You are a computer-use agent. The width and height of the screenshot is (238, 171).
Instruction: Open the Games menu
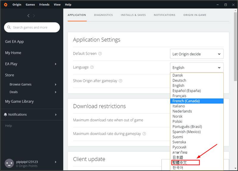(30, 4)
